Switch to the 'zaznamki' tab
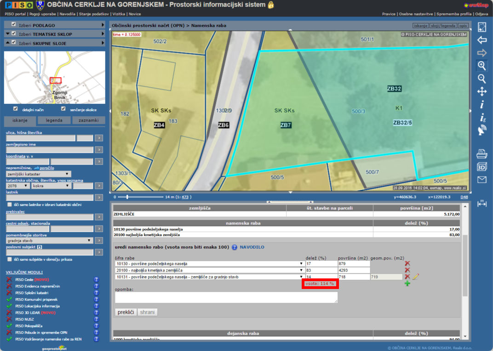493x351 pixels. coord(88,120)
